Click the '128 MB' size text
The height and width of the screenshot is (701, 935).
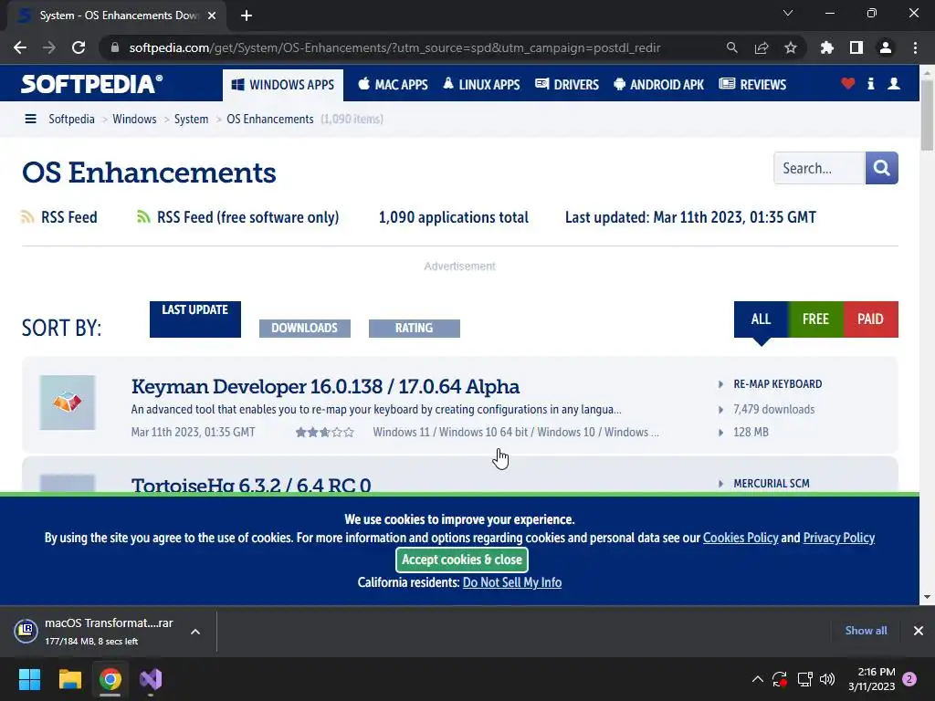[x=751, y=432]
